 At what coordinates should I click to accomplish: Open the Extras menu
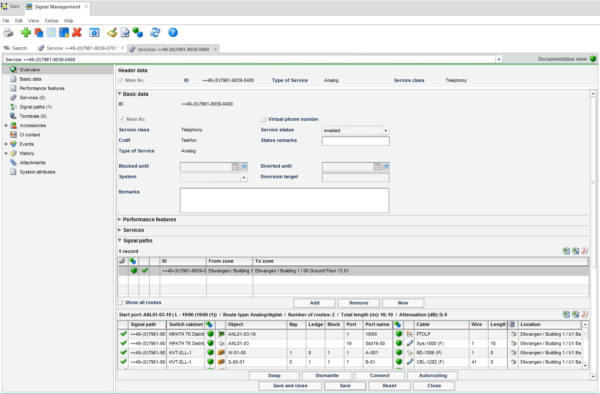pyautogui.click(x=52, y=21)
